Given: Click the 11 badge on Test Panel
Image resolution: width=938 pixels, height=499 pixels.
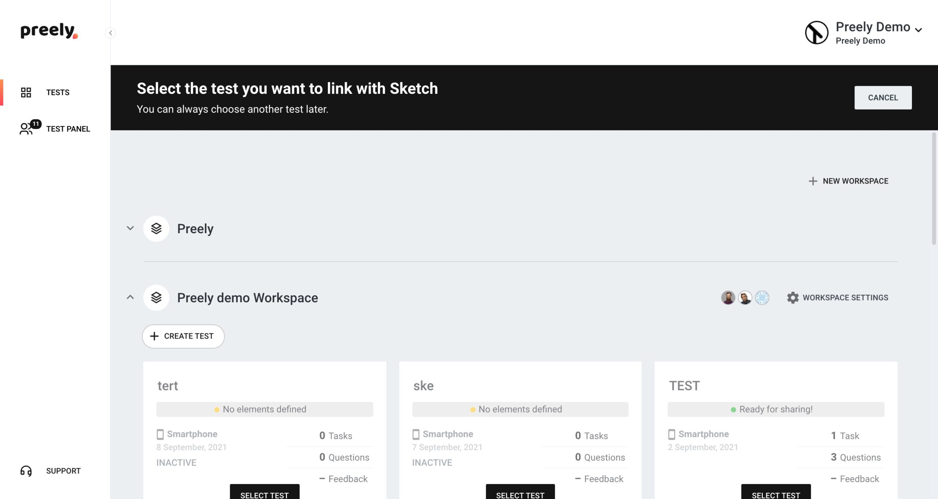Looking at the screenshot, I should [x=36, y=124].
